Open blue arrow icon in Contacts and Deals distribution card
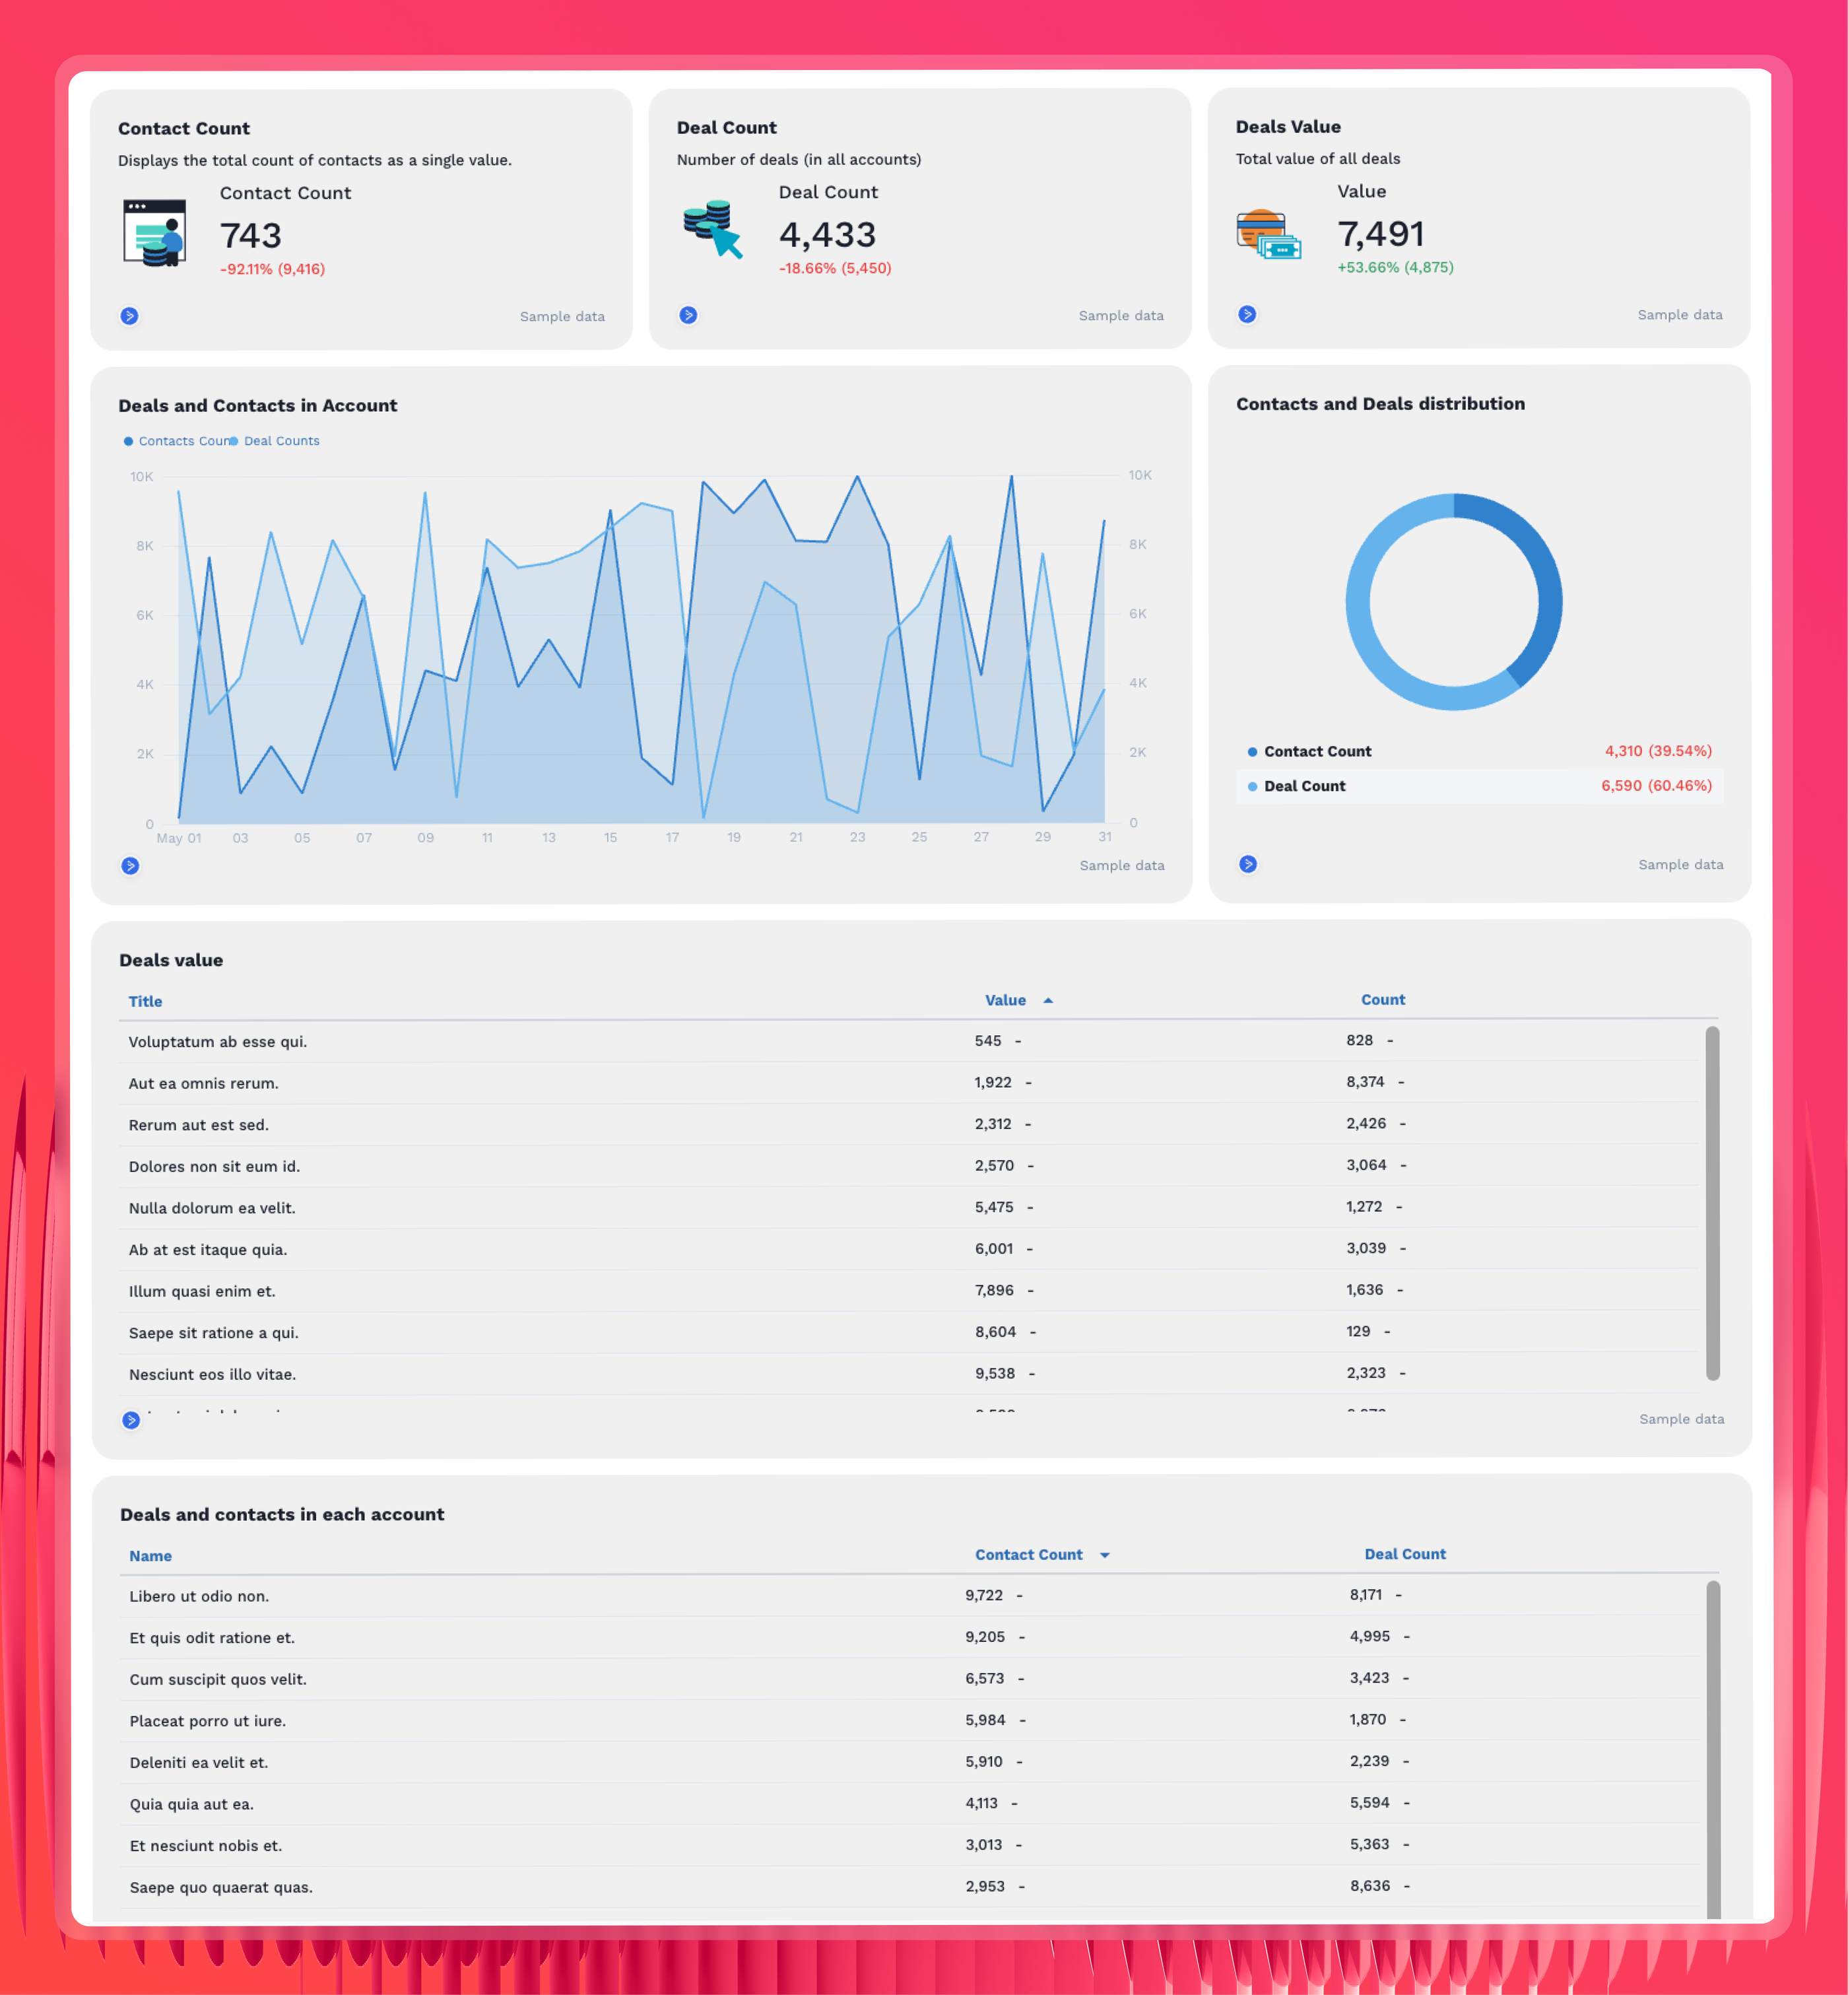1848x1995 pixels. click(x=1248, y=864)
